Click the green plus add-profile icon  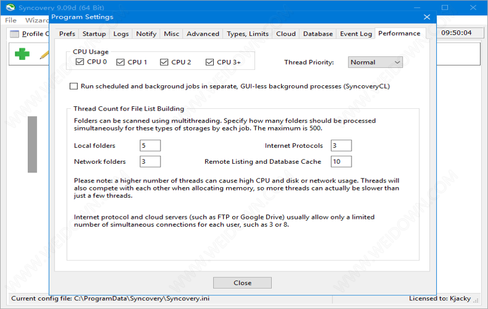(22, 54)
